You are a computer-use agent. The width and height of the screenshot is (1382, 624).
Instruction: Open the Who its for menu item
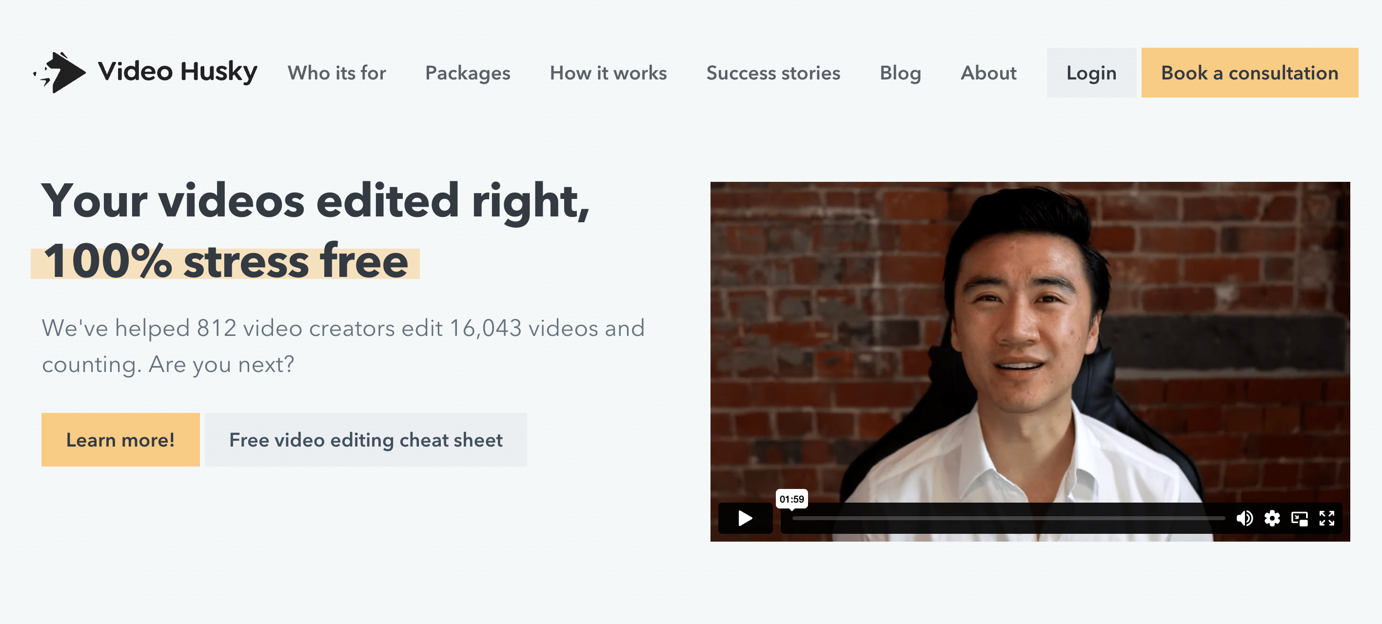[336, 73]
